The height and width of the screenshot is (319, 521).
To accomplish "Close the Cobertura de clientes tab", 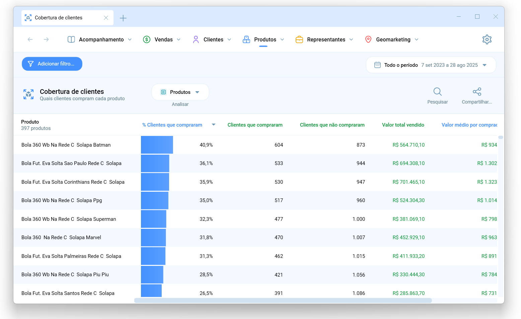I will pos(106,18).
